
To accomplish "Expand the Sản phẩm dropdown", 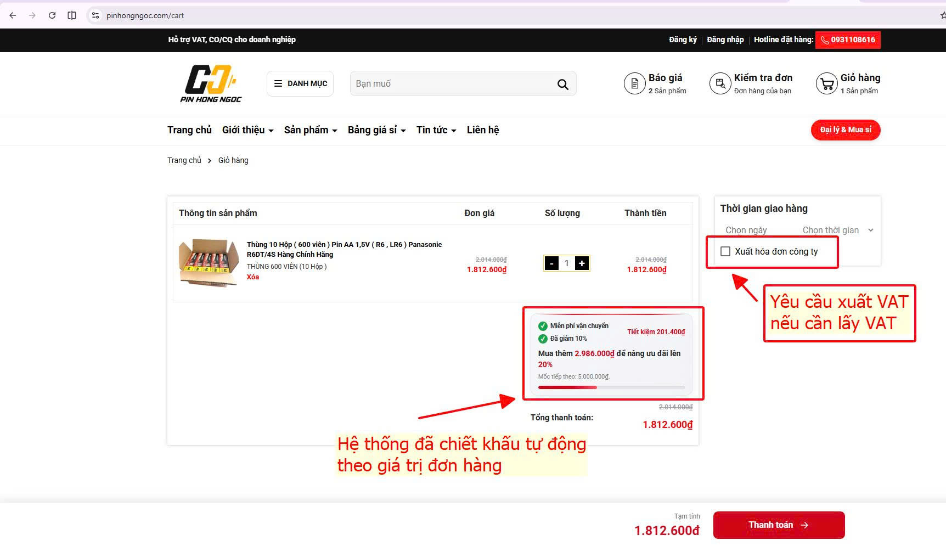I will pos(311,130).
